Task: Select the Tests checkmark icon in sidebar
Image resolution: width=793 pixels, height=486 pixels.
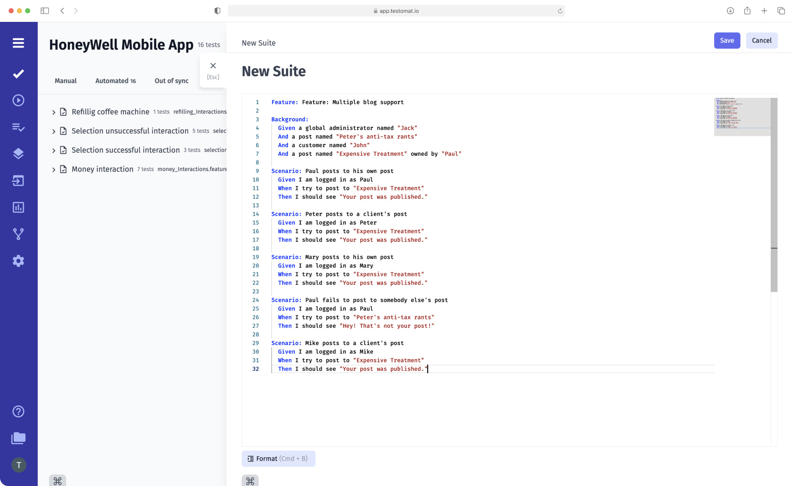Action: (x=19, y=74)
